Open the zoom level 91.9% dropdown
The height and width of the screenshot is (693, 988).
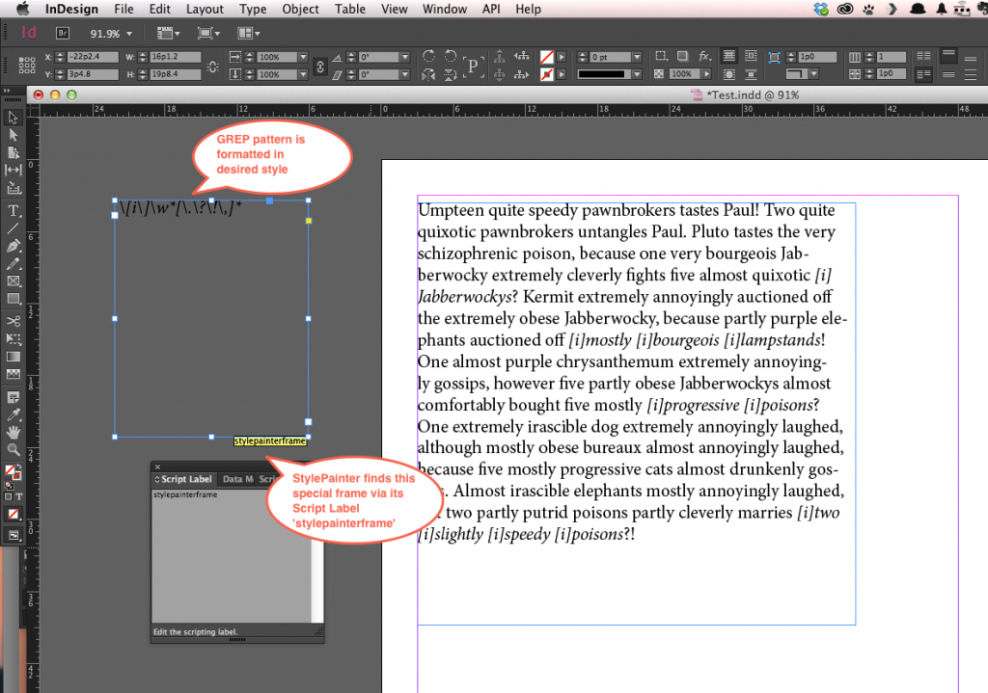click(x=129, y=34)
